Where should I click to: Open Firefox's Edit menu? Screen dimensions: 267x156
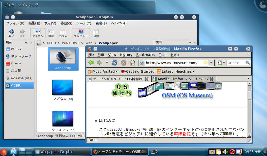click(101, 55)
